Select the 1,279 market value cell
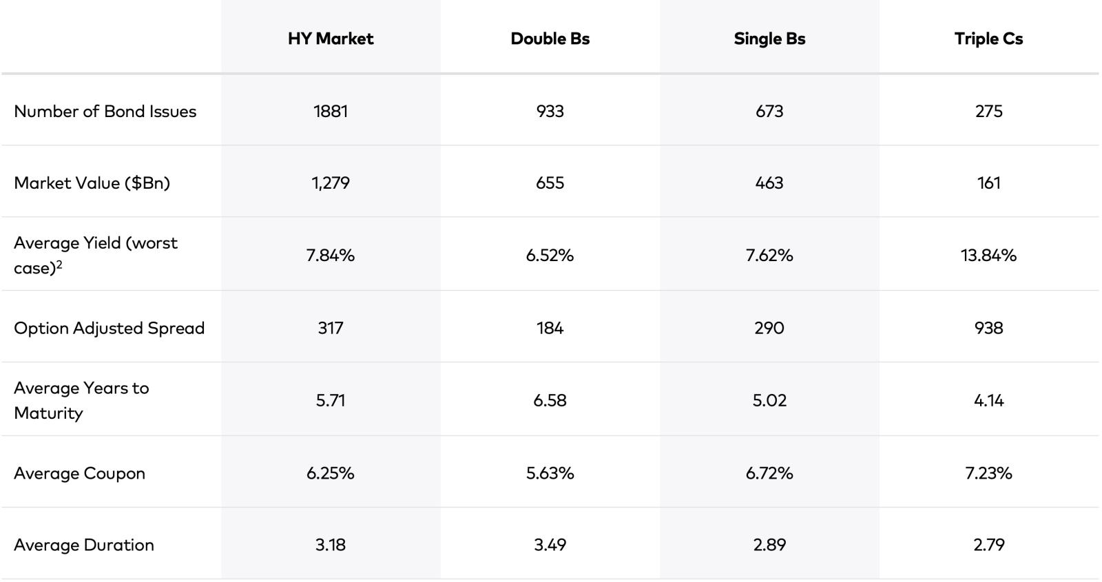This screenshot has height=582, width=1102. pos(331,183)
